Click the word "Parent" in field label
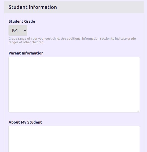Screen dimensions: 147x152 coord(15,53)
